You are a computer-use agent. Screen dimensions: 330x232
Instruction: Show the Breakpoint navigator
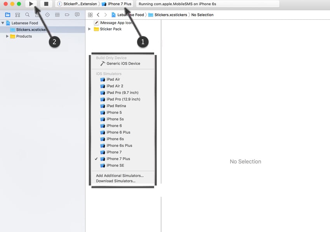(67, 15)
